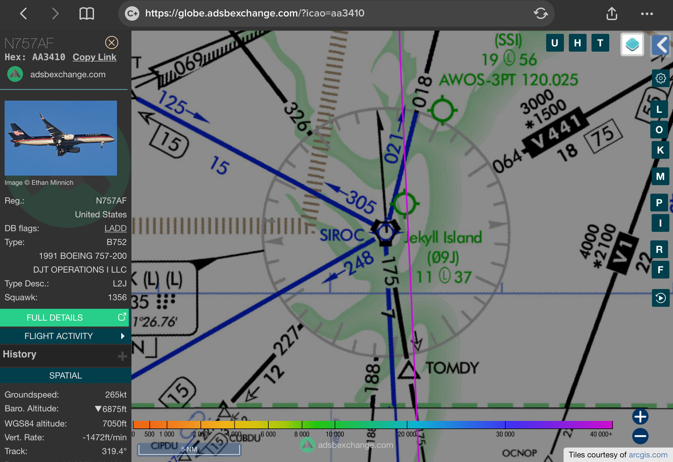Click the altitude color scale bar

tap(373, 425)
